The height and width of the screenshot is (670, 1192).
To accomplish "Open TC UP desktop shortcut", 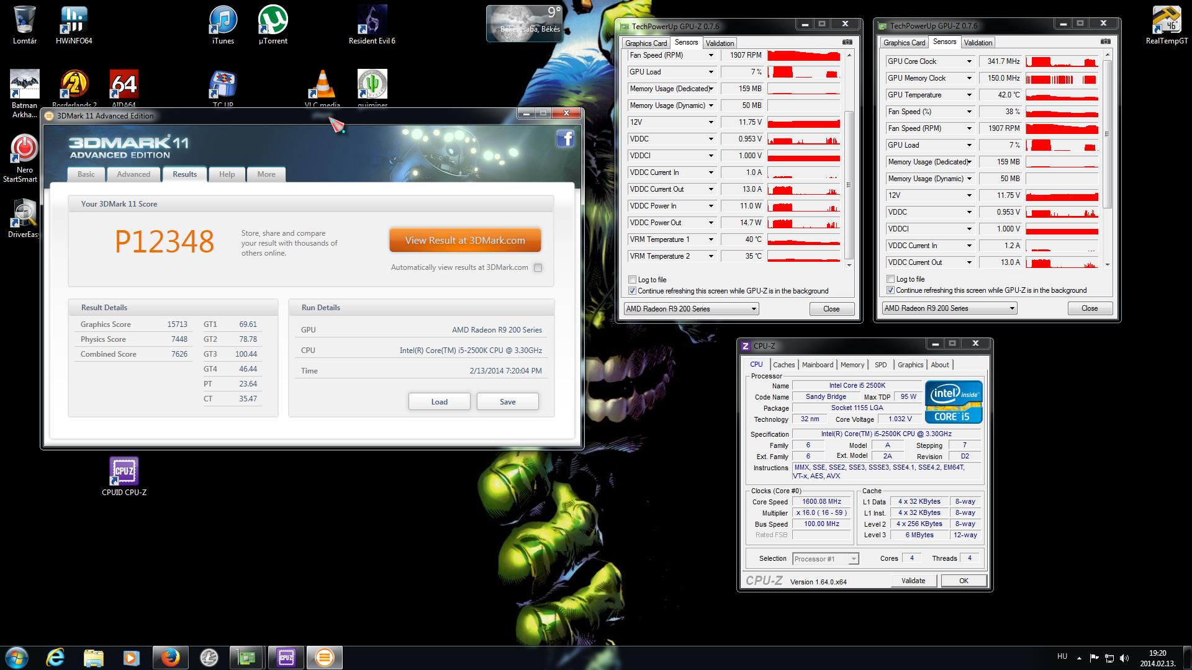I will click(x=223, y=88).
